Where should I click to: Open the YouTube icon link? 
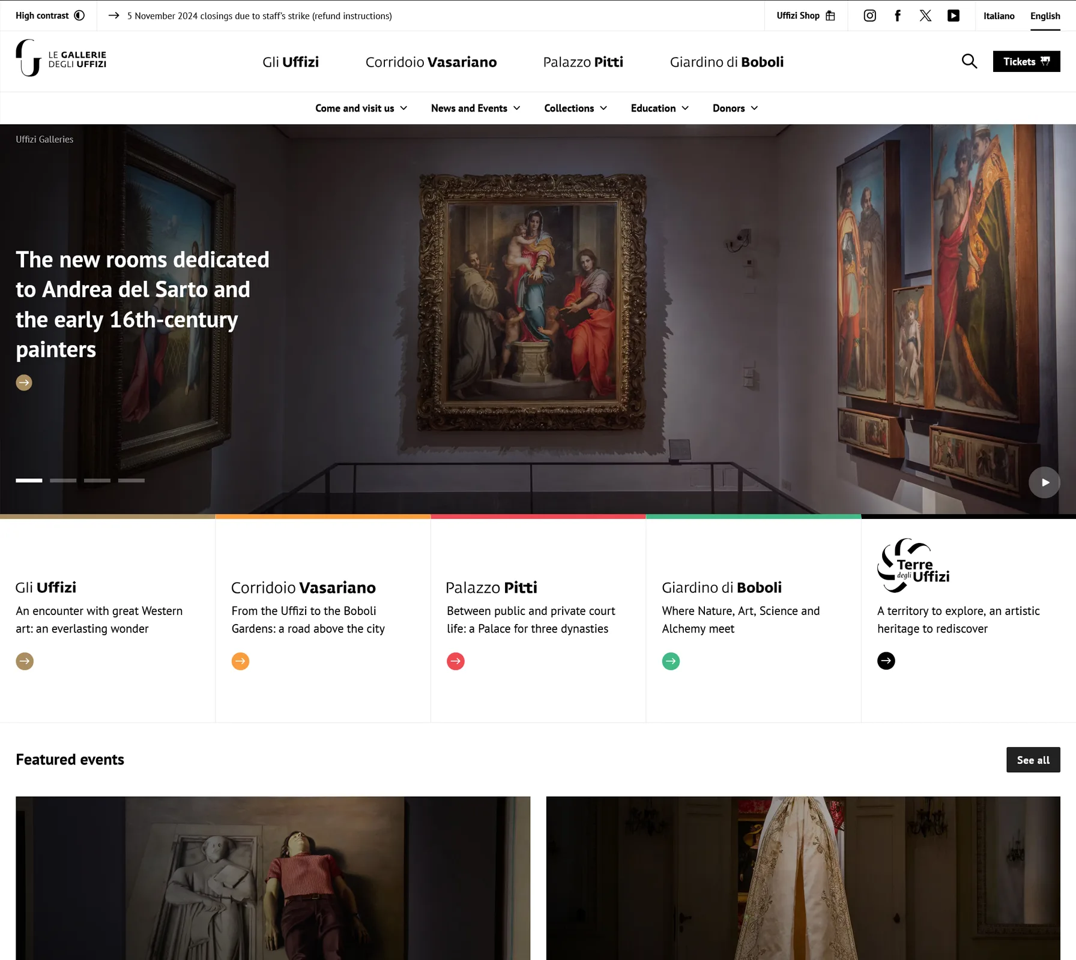[x=954, y=16]
